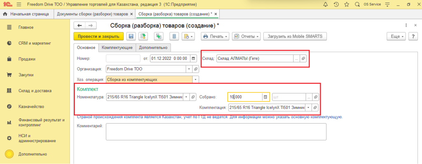The image size is (422, 164).
Task: Open favorites star in title bar
Action: click(x=347, y=5)
